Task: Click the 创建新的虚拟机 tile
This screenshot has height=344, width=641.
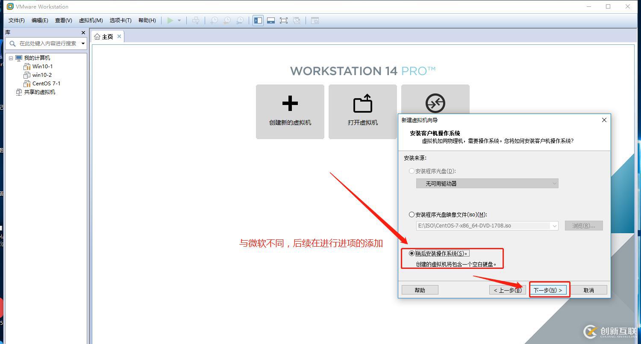Action: coord(290,112)
